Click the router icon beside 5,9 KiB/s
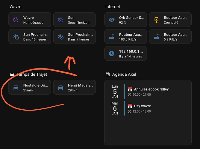200x149 pixels. 156,37
